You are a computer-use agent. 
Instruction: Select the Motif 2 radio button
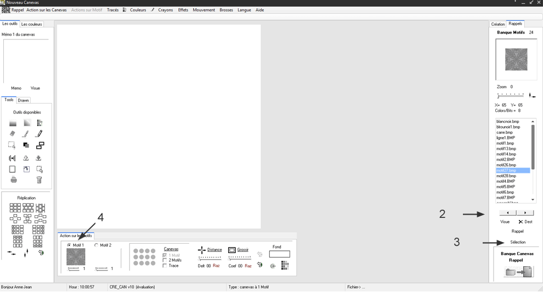(x=97, y=245)
